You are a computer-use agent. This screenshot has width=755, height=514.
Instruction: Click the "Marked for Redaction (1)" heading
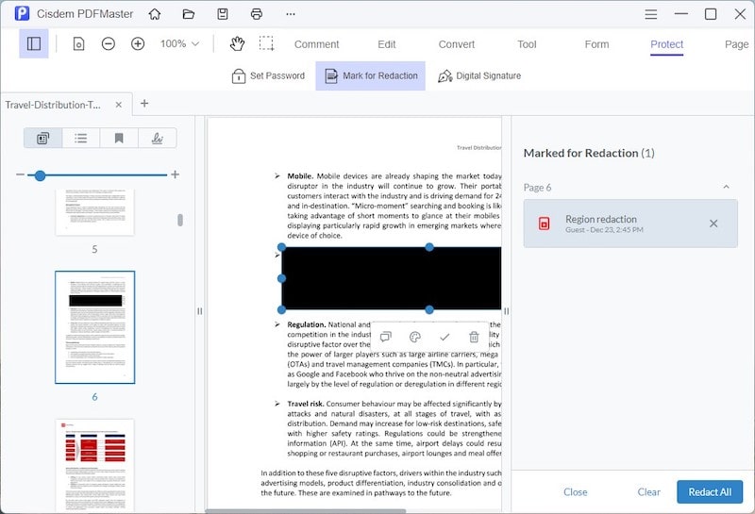tap(589, 153)
